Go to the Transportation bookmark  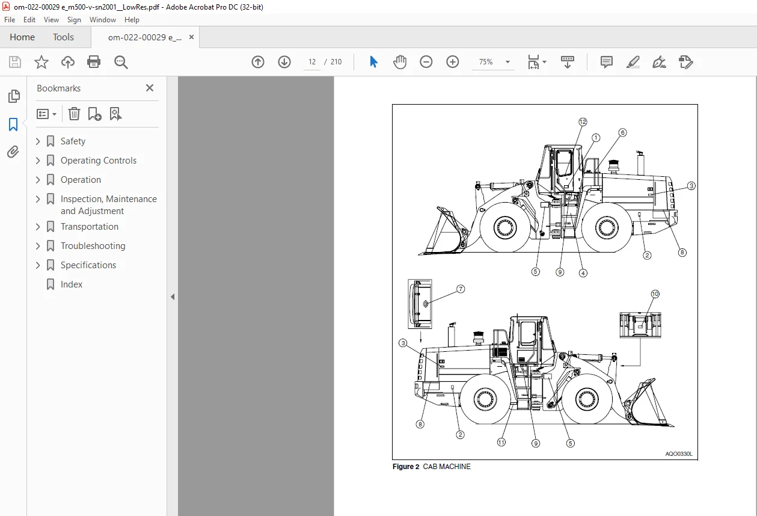[90, 227]
